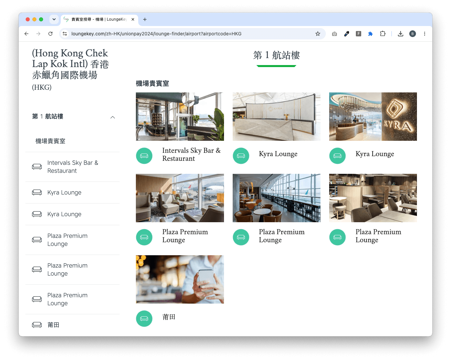Click green icon of Plaza Premium dining booths card
The height and width of the screenshot is (361, 451).
337,237
